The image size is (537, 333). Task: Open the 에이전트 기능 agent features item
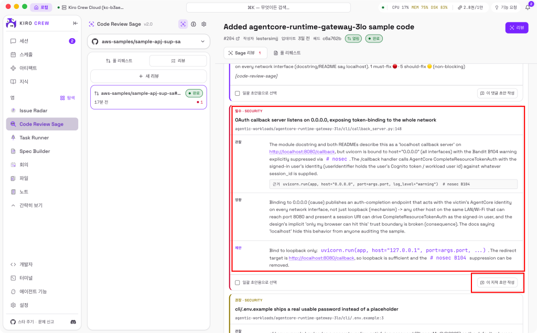point(42,291)
